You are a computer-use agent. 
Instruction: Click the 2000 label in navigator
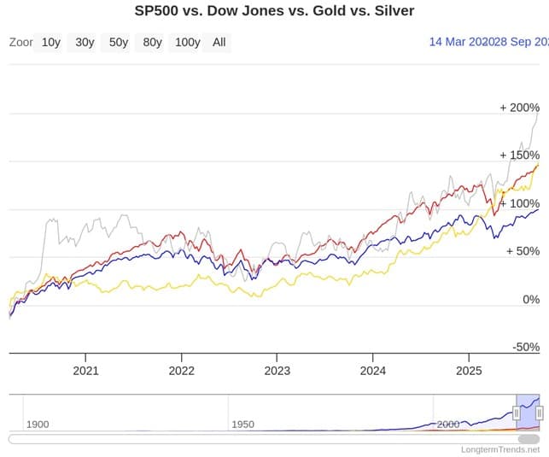(x=448, y=425)
